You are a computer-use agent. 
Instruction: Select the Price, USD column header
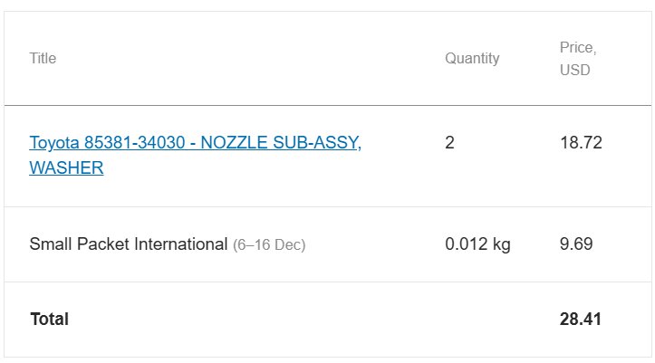coord(578,59)
